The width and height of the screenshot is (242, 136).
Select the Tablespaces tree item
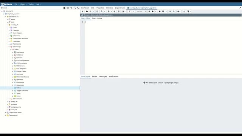click(x=13, y=115)
